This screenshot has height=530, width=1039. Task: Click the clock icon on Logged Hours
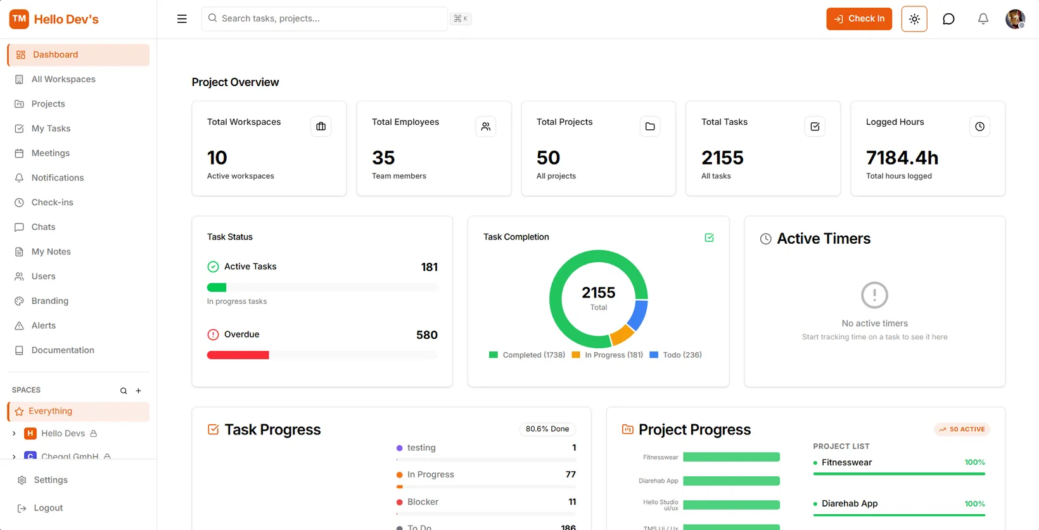pyautogui.click(x=979, y=127)
